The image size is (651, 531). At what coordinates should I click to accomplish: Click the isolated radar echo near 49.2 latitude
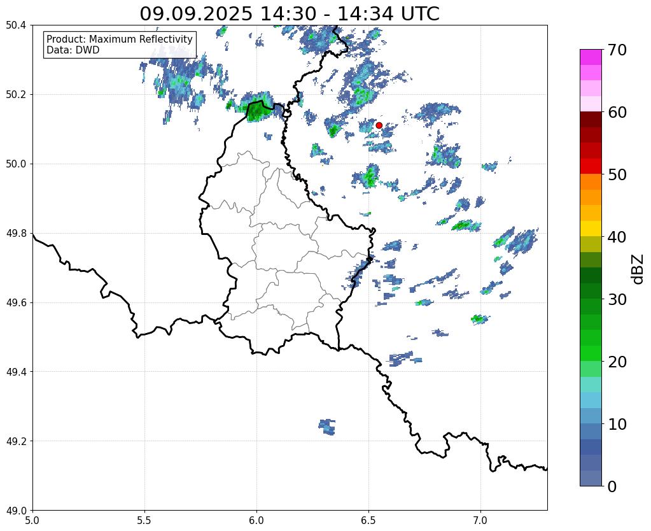click(x=327, y=427)
